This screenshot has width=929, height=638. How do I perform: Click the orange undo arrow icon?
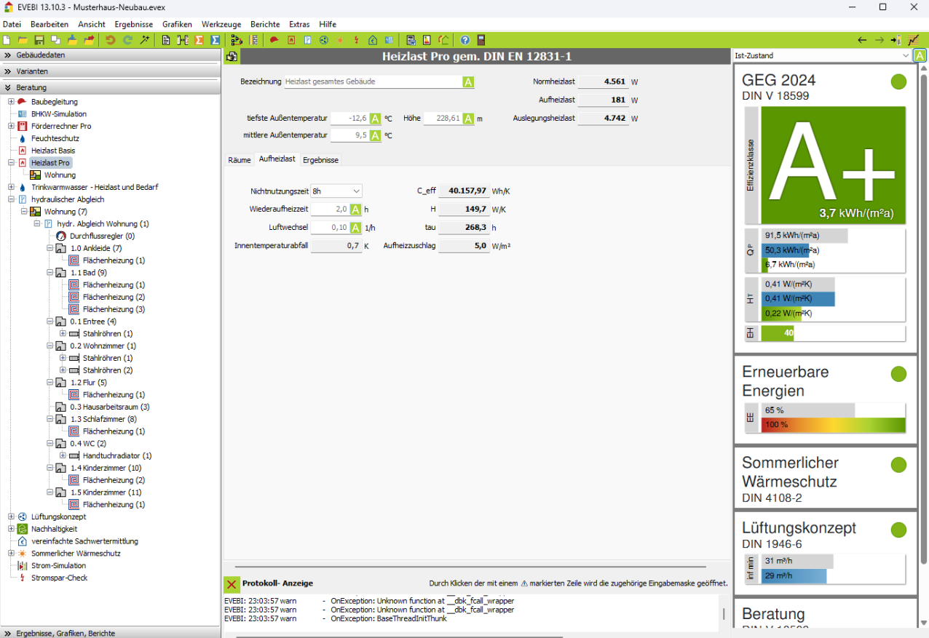click(x=111, y=40)
